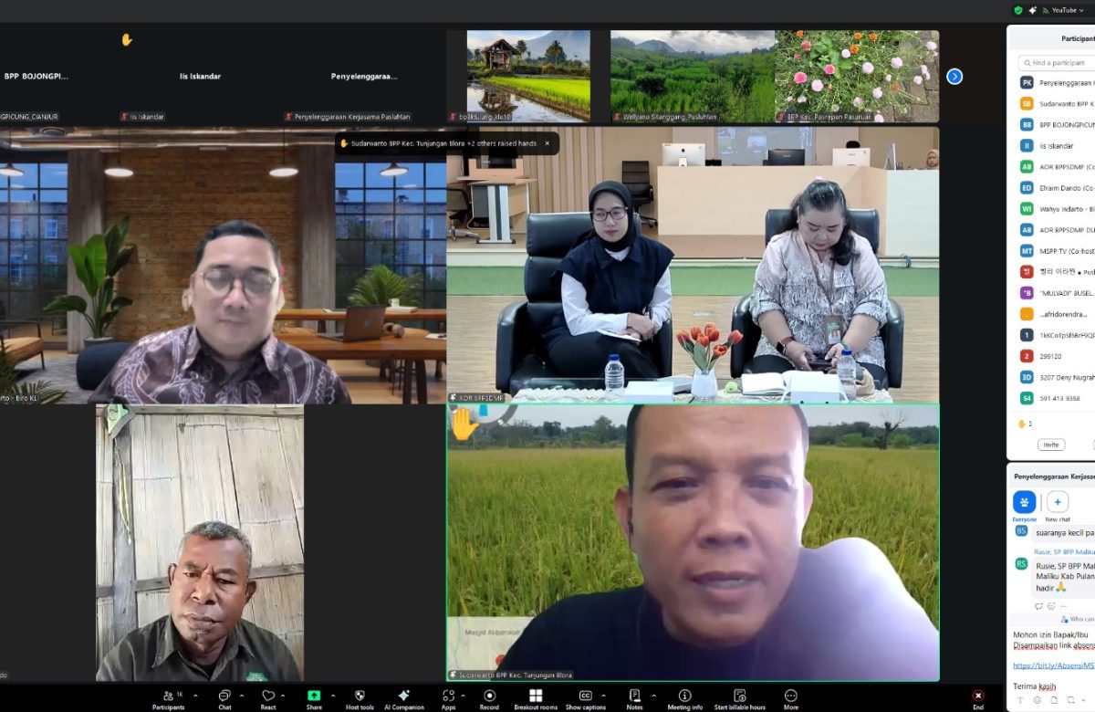Image resolution: width=1095 pixels, height=712 pixels.
Task: Open Breakout rooms
Action: click(x=536, y=696)
